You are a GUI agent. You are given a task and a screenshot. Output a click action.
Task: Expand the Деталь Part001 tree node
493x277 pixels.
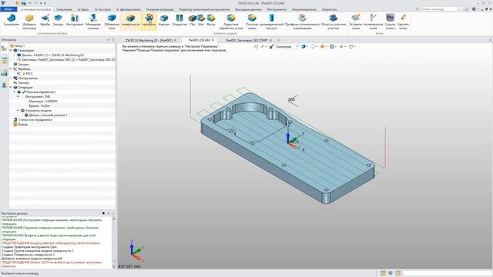[15, 55]
